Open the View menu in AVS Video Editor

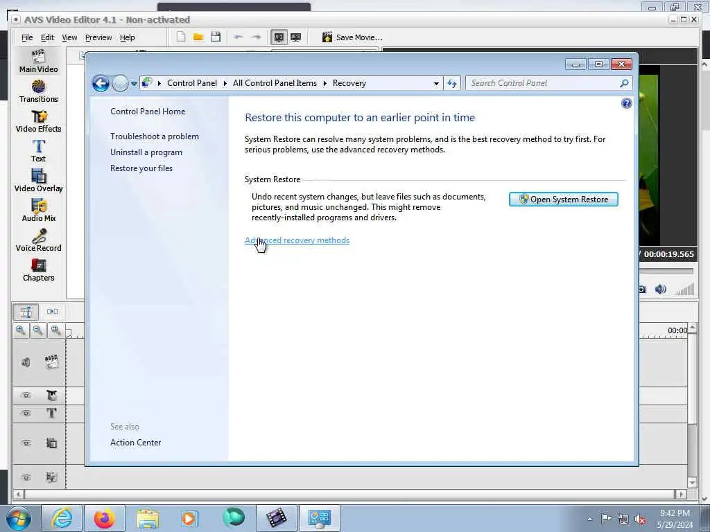coord(69,37)
